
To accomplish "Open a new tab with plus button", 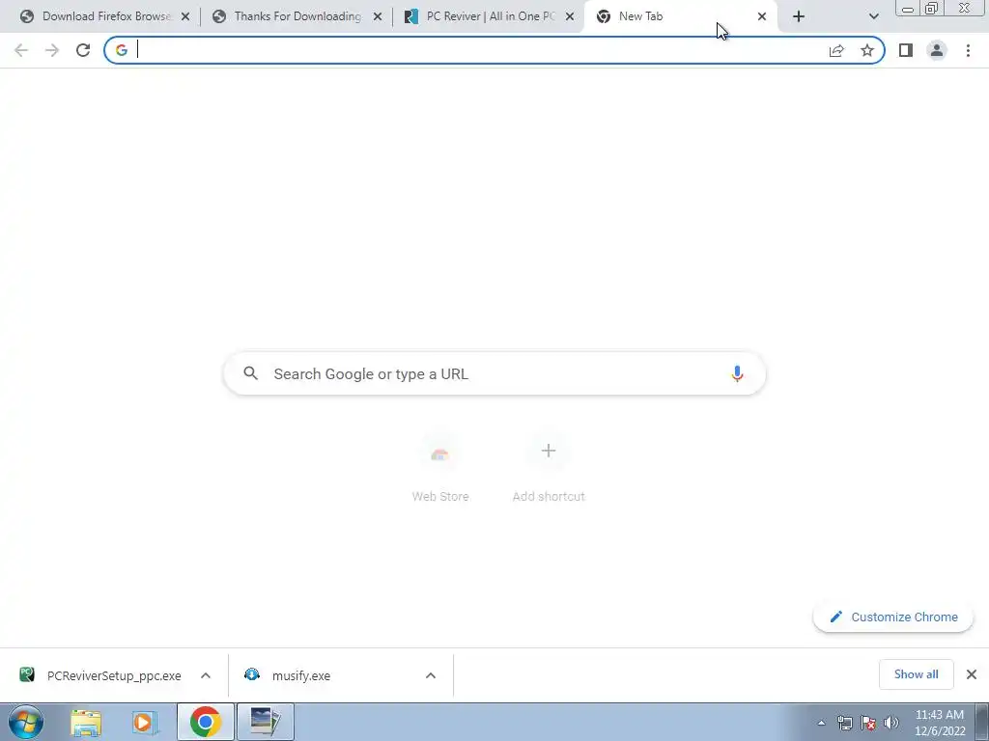I will (799, 17).
